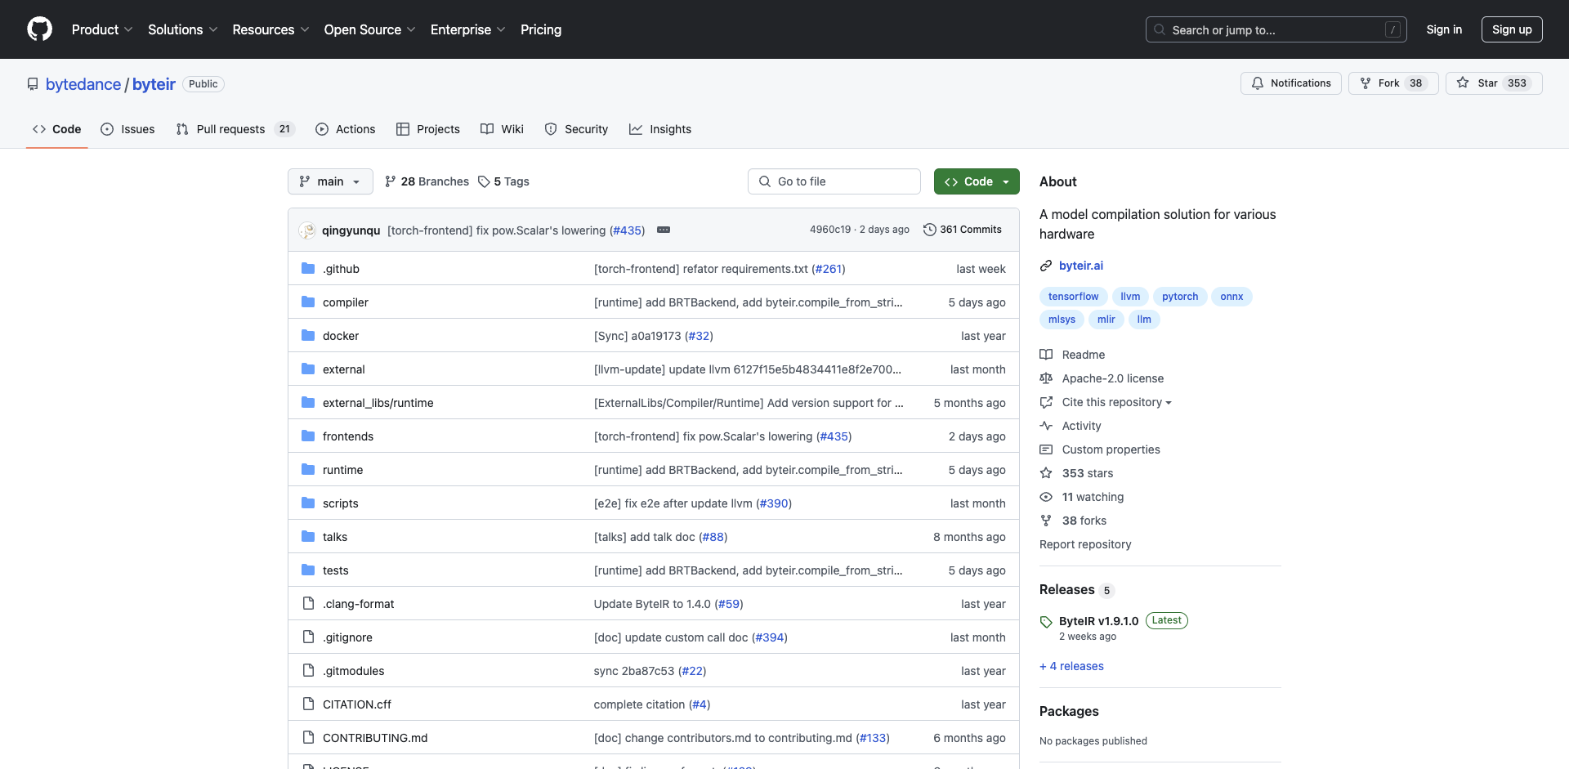The width and height of the screenshot is (1569, 769).
Task: Click the Star icon button
Action: coord(1463,83)
